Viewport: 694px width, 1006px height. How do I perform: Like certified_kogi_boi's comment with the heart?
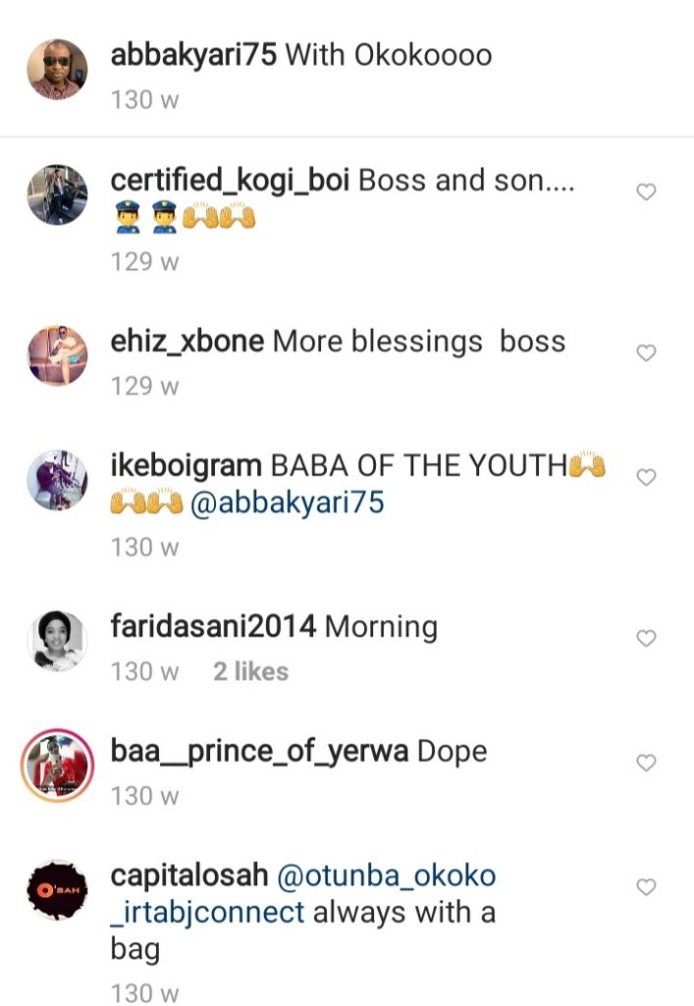coord(646,193)
